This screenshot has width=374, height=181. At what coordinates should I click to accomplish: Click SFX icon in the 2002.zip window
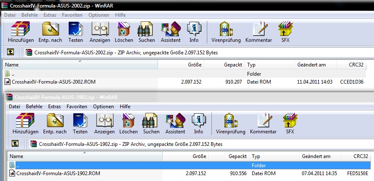point(285,28)
